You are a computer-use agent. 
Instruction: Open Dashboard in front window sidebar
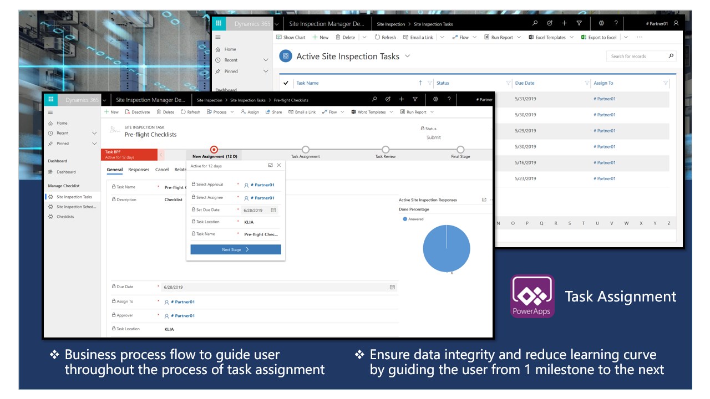pos(66,172)
